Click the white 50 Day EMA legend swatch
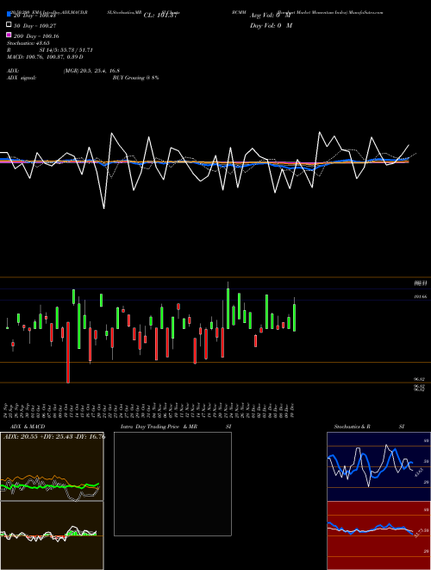This screenshot has height=570, width=431. (x=9, y=24)
